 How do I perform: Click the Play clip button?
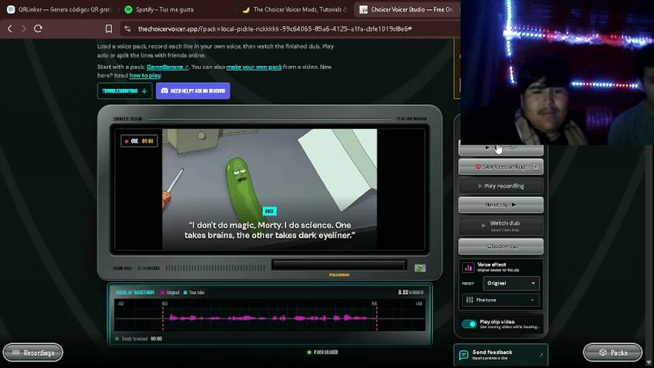pyautogui.click(x=501, y=148)
